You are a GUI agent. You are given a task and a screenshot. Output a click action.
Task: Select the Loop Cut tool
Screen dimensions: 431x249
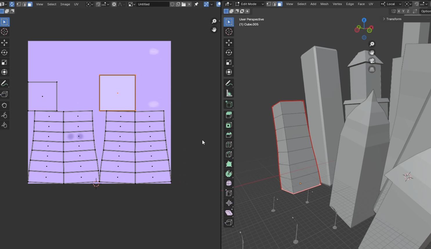pos(229,144)
